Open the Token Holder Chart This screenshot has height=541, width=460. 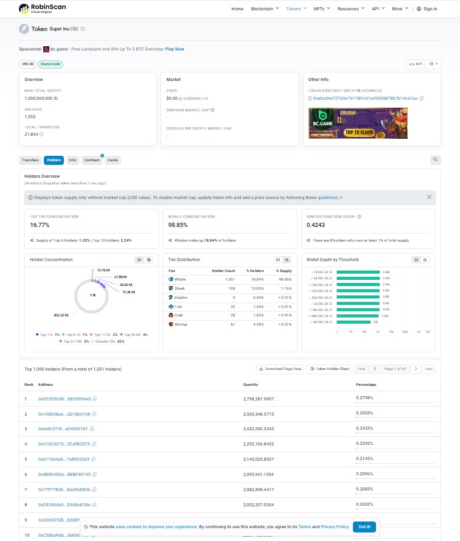click(x=329, y=369)
